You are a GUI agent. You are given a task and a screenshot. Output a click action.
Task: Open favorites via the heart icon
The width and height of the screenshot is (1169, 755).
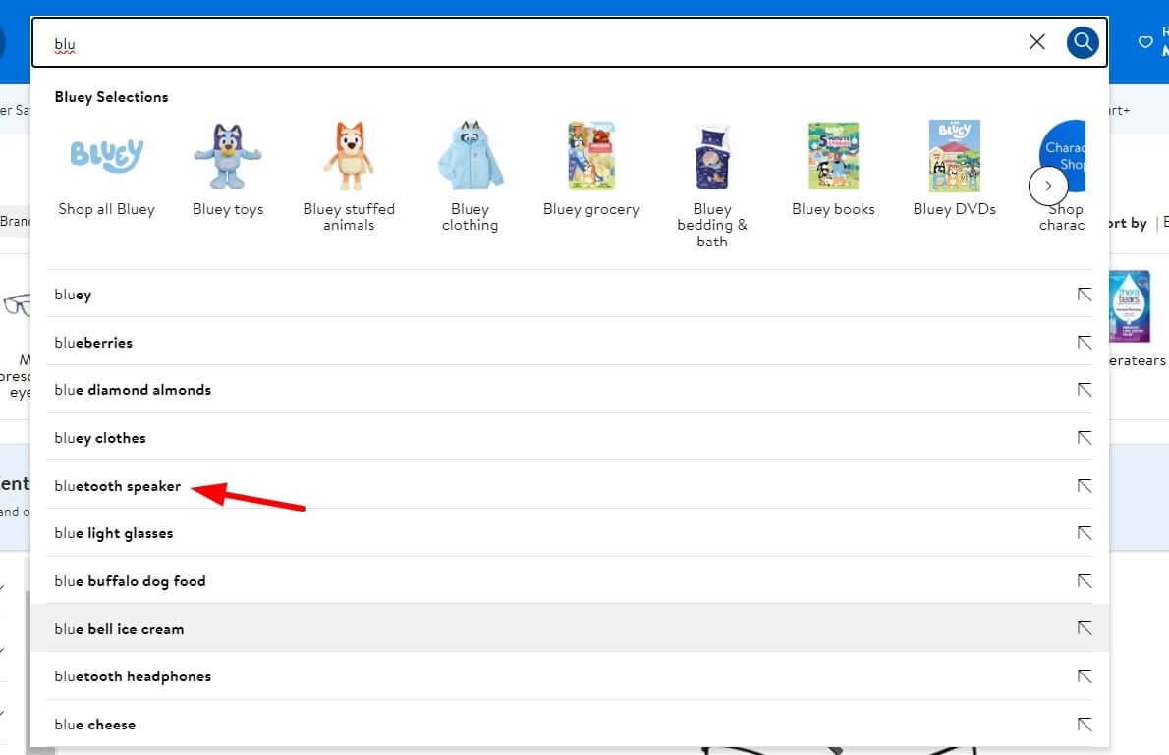point(1145,42)
